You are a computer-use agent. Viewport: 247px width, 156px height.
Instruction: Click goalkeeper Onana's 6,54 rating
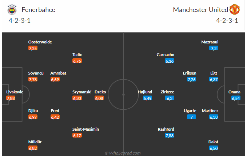click(236, 98)
